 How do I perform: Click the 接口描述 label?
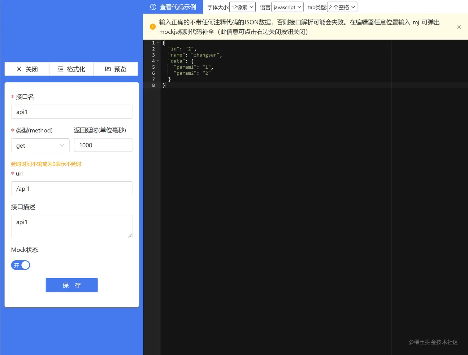coord(23,207)
